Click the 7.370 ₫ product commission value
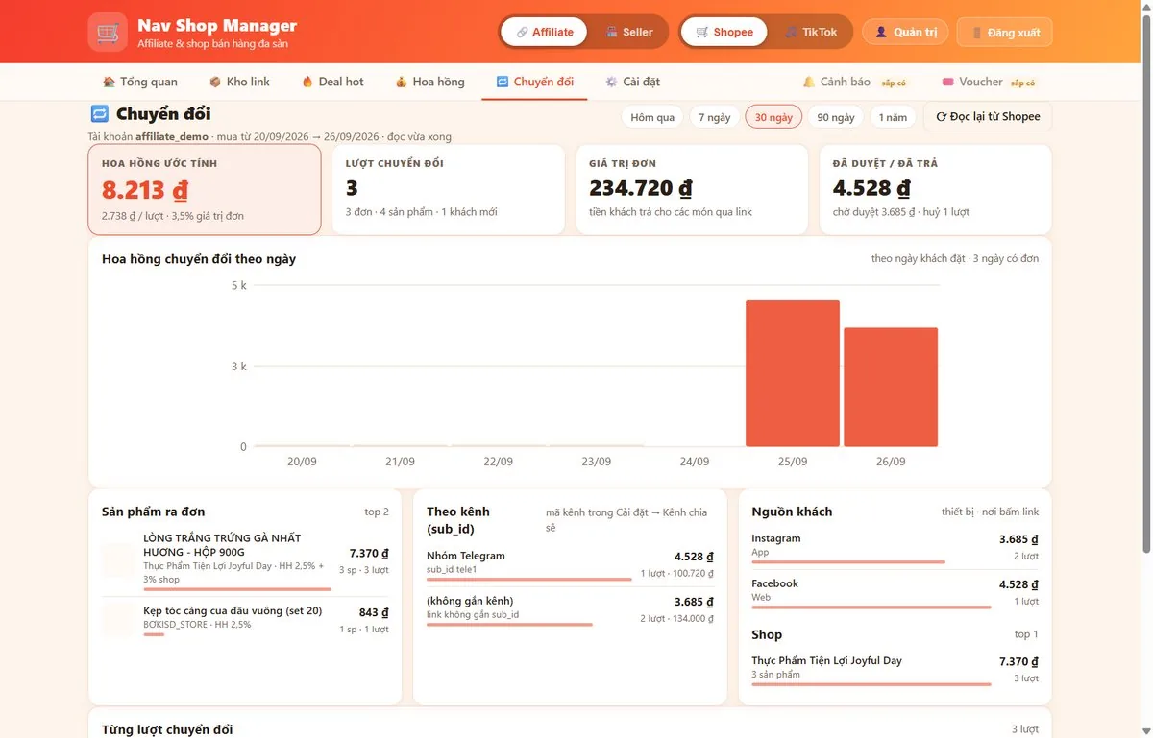1153x738 pixels. [369, 554]
